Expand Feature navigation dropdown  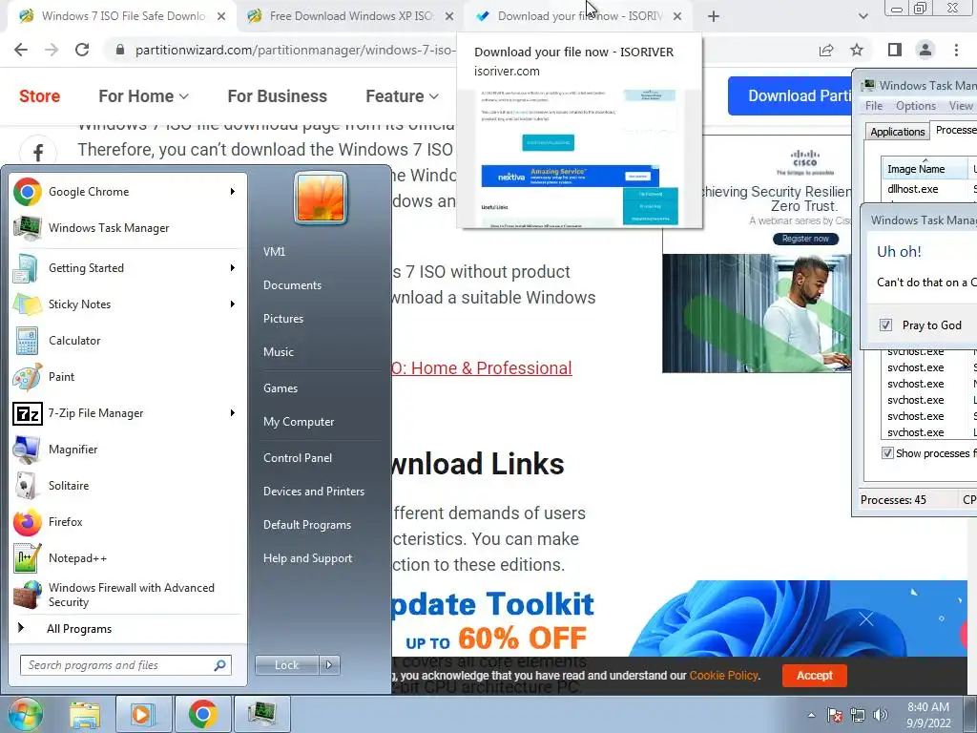(402, 96)
